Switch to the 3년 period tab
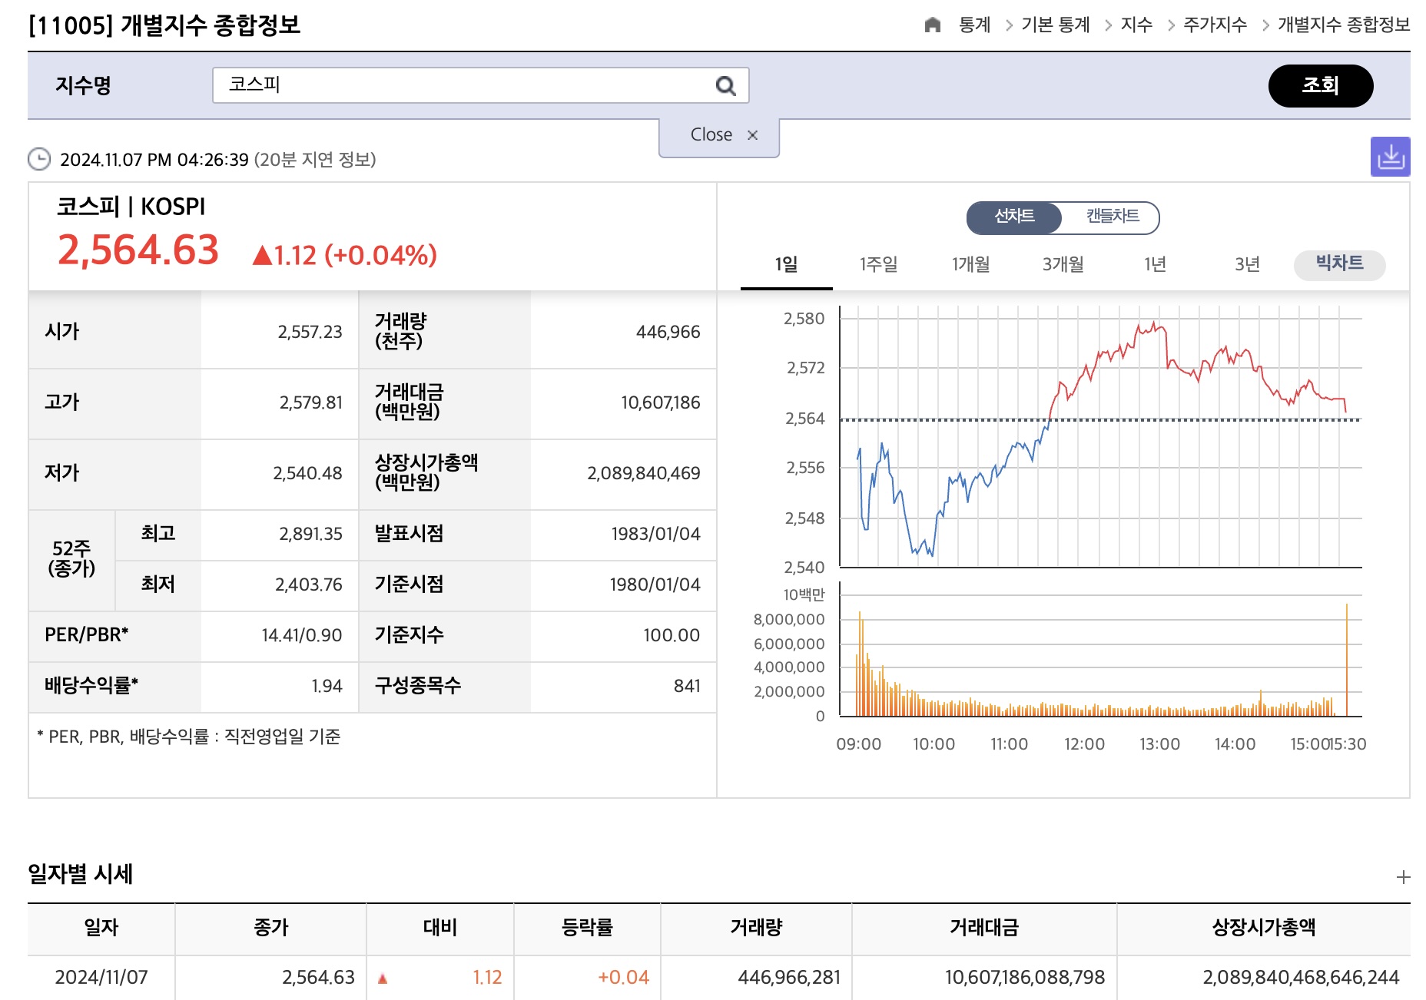Viewport: 1426px width, 1000px height. tap(1247, 265)
